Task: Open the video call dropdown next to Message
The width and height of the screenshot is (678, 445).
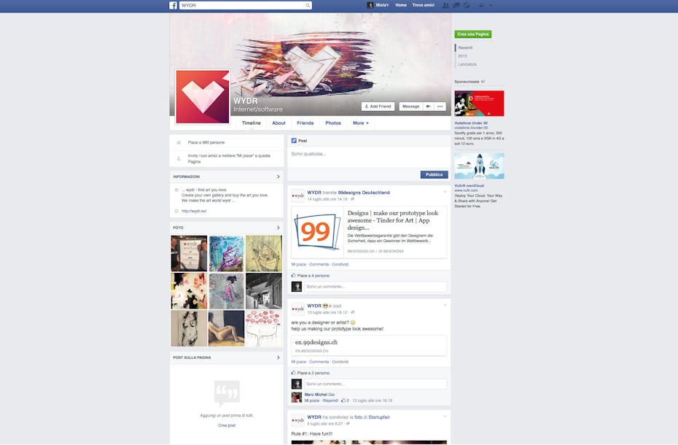Action: click(x=429, y=106)
